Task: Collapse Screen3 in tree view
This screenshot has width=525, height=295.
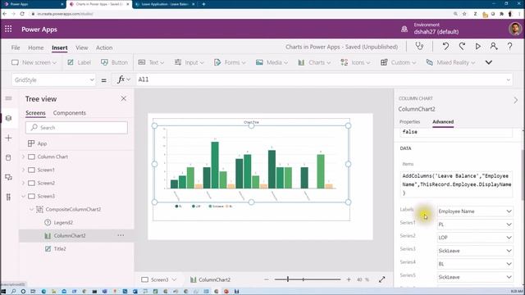Action: [24, 196]
